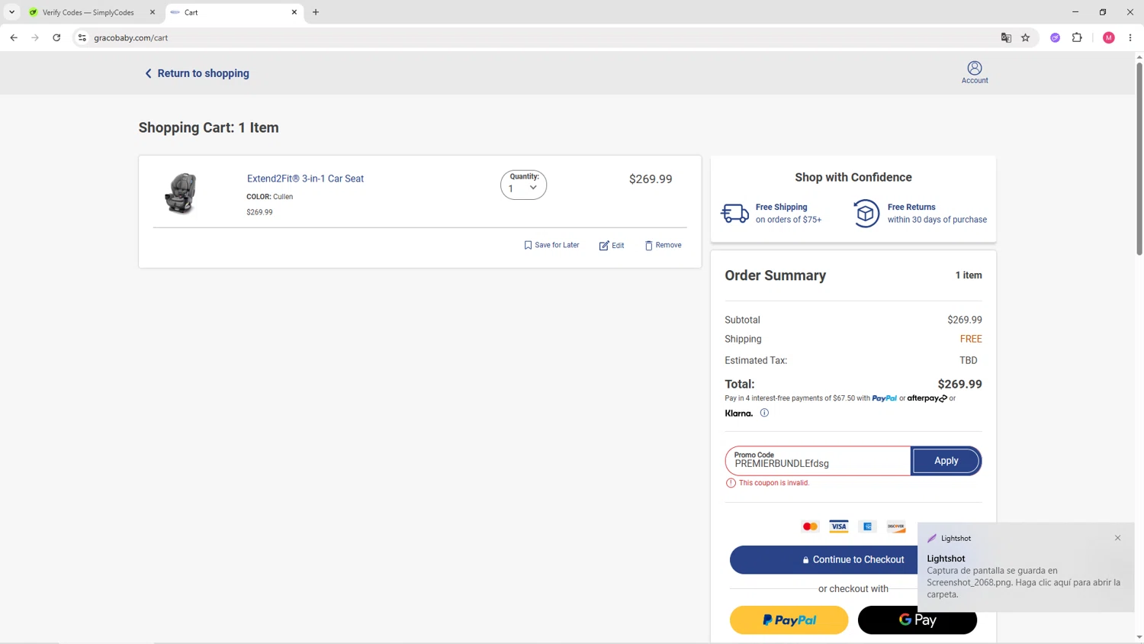1144x644 pixels.
Task: Open the Extensions puzzle menu
Action: [x=1077, y=37]
